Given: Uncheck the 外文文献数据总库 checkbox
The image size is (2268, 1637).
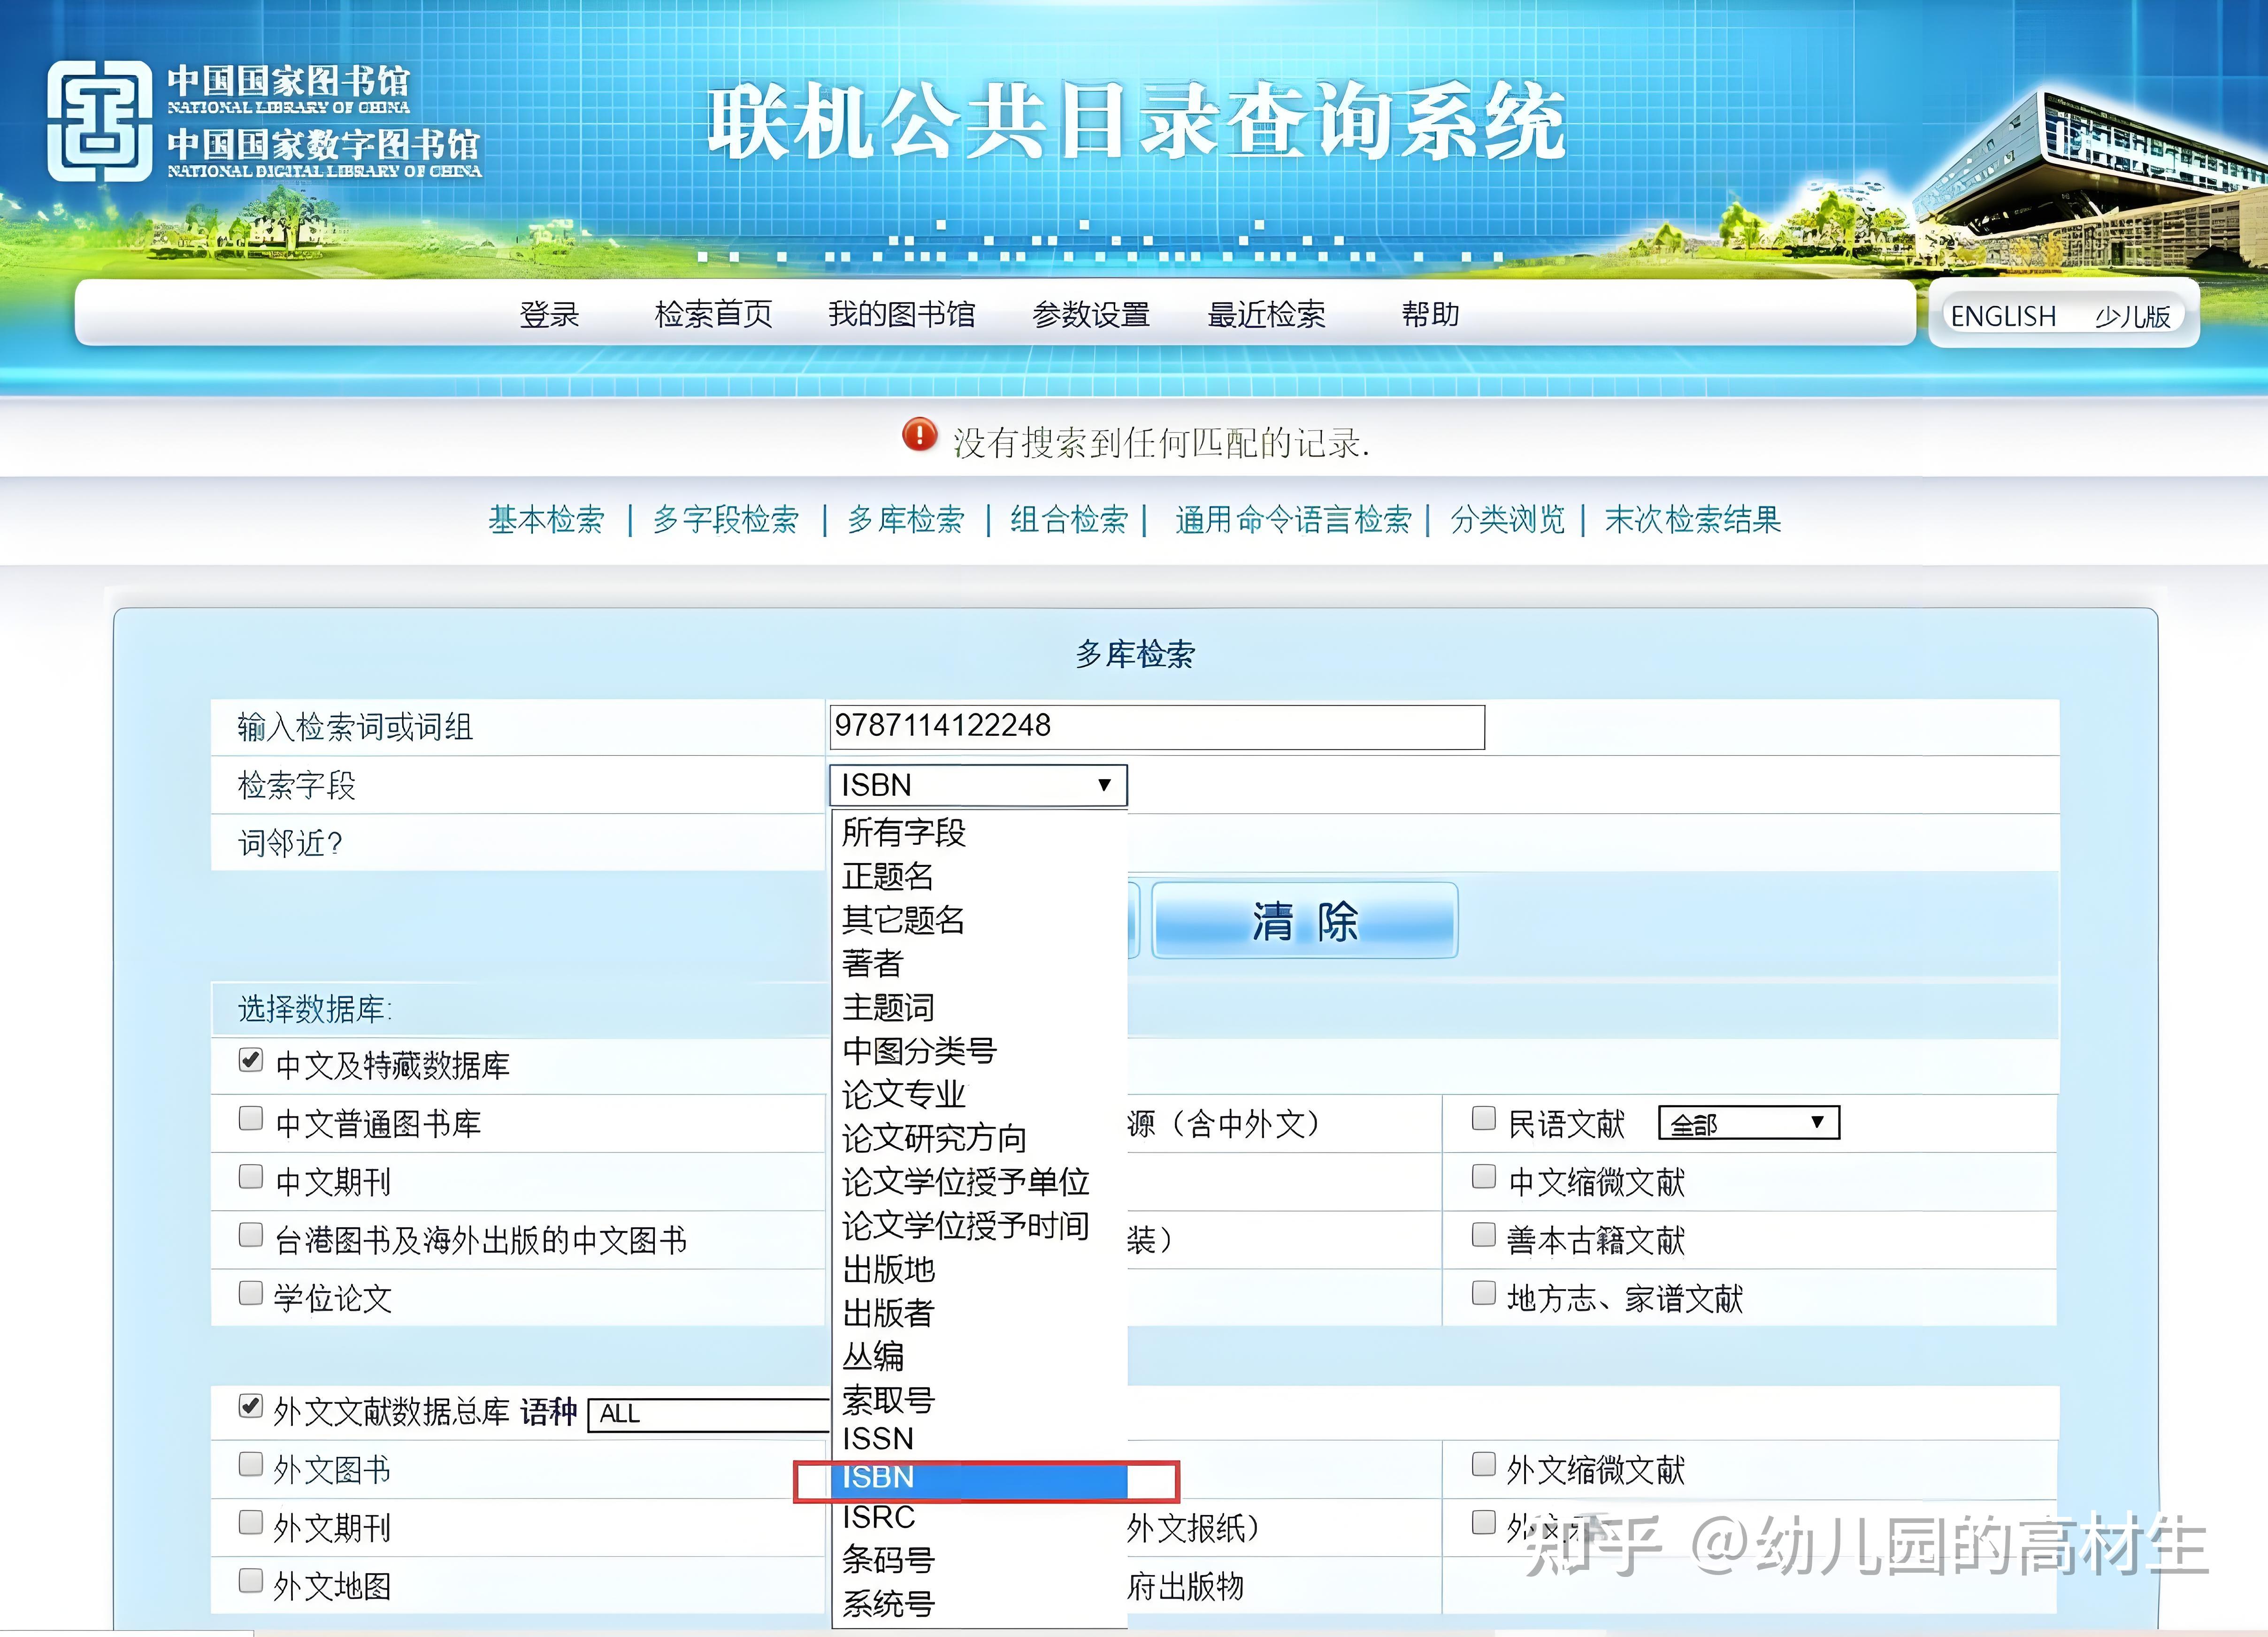Looking at the screenshot, I should (250, 1405).
